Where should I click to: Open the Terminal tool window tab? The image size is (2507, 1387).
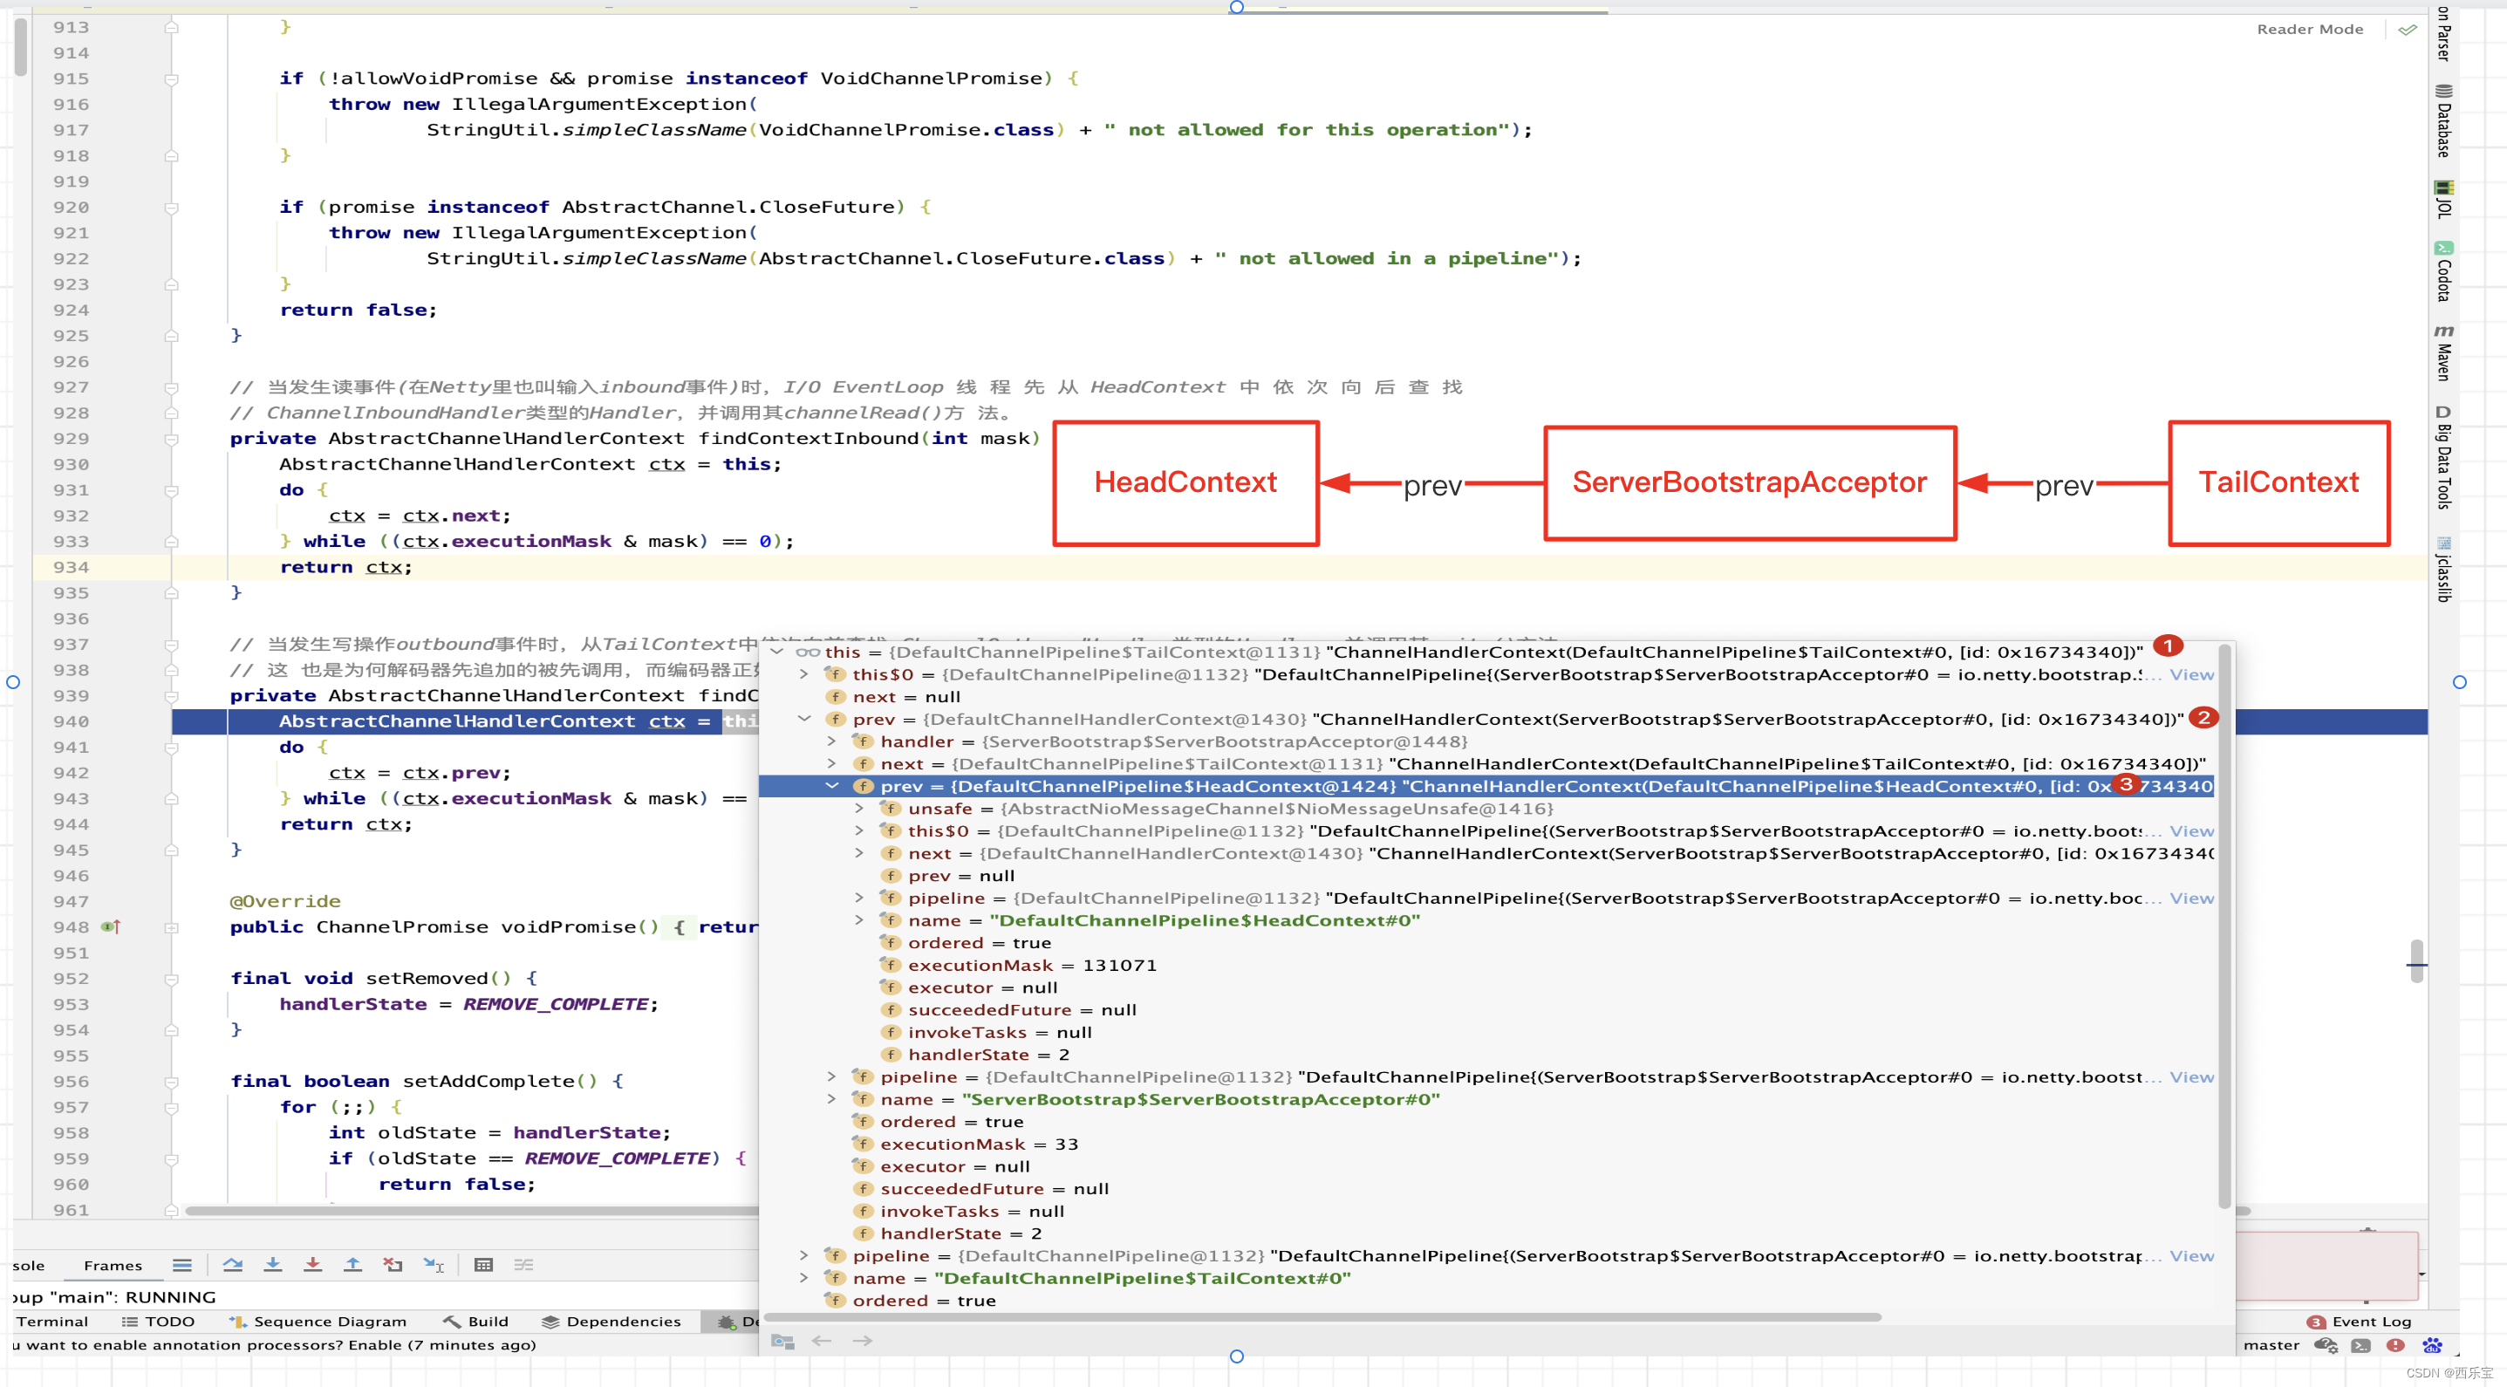pyautogui.click(x=51, y=1321)
